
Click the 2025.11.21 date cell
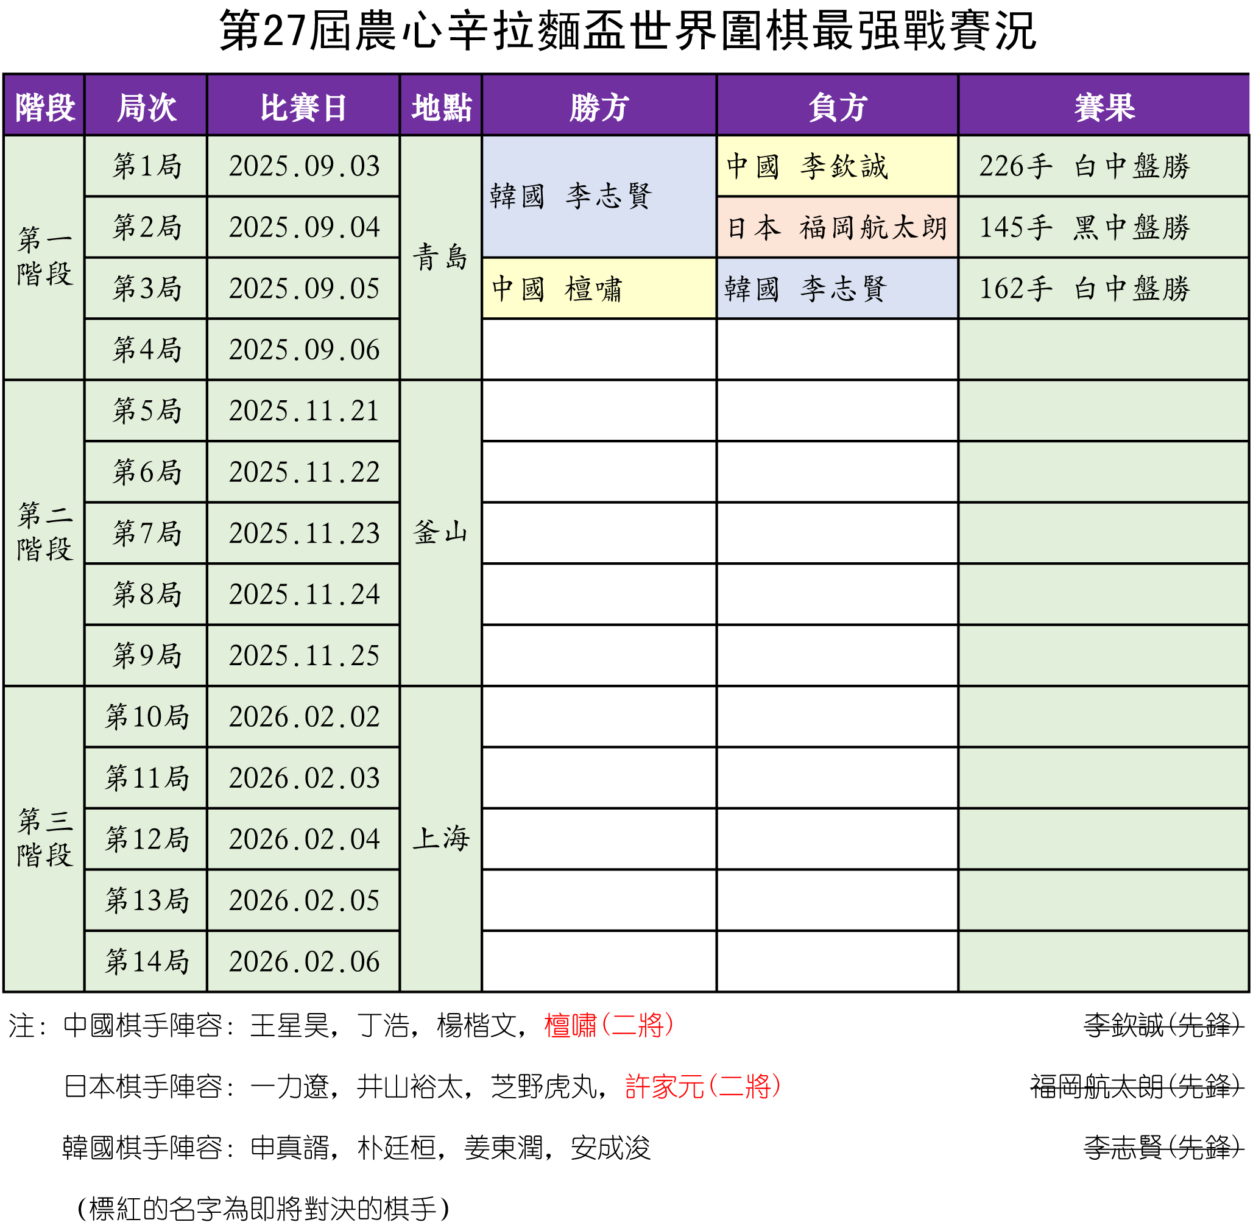(x=303, y=411)
